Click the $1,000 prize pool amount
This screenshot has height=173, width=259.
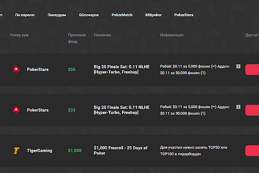[x=75, y=151]
